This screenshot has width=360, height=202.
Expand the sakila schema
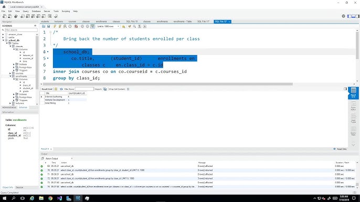pos(3,37)
